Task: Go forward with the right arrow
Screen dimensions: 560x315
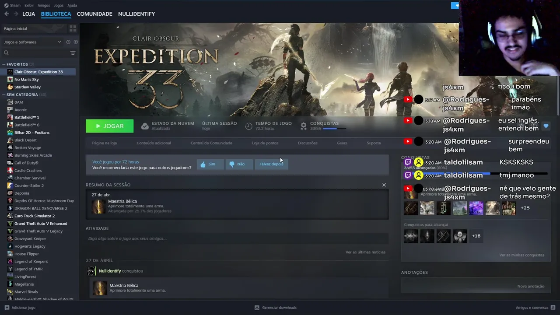Action: pos(16,14)
